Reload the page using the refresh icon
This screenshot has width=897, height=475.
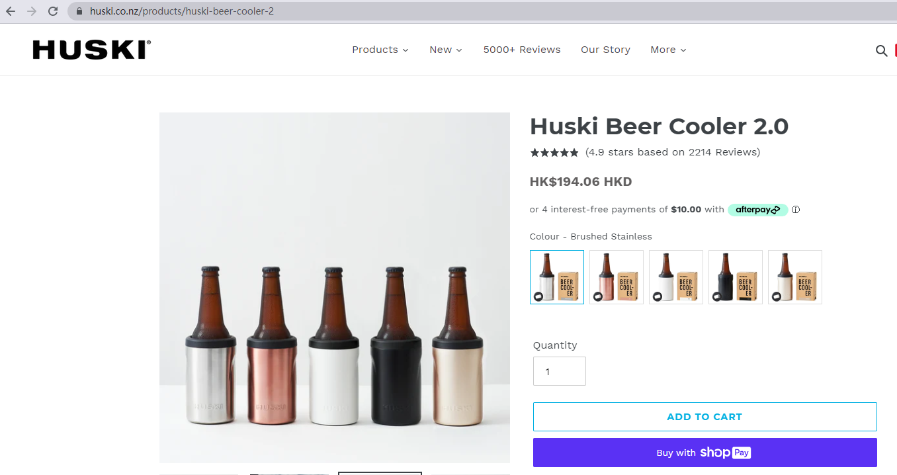[x=52, y=11]
